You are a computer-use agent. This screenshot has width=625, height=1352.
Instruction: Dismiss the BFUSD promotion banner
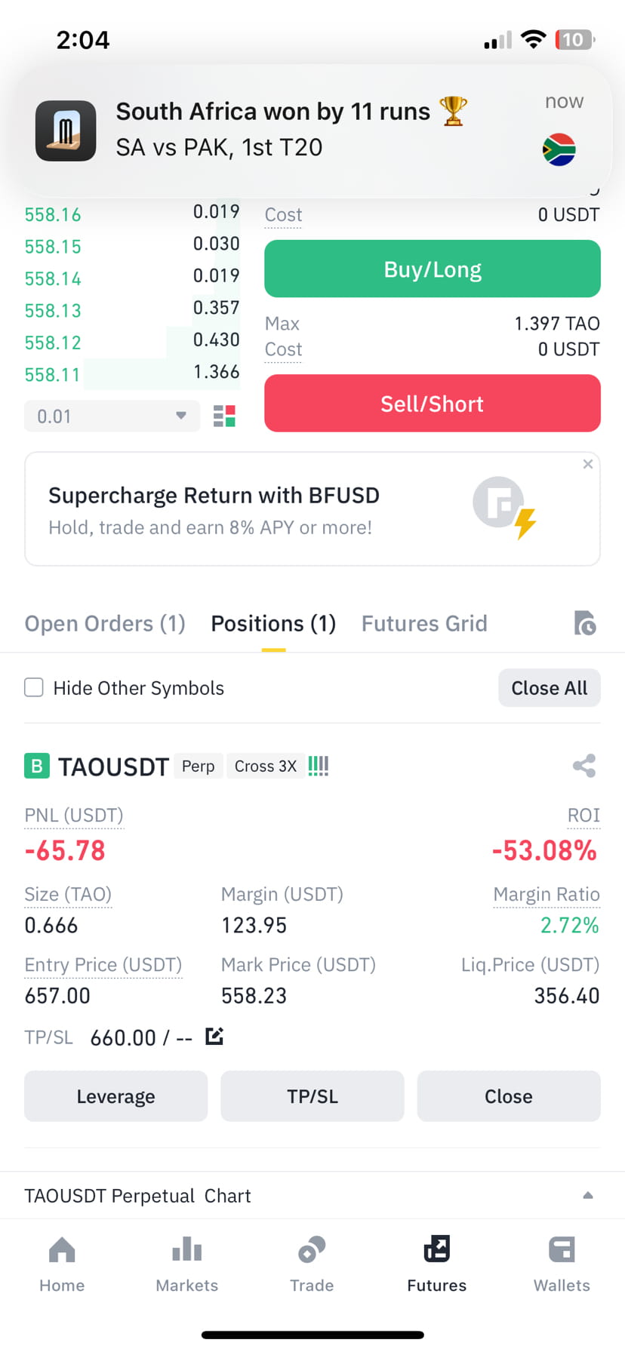point(588,464)
